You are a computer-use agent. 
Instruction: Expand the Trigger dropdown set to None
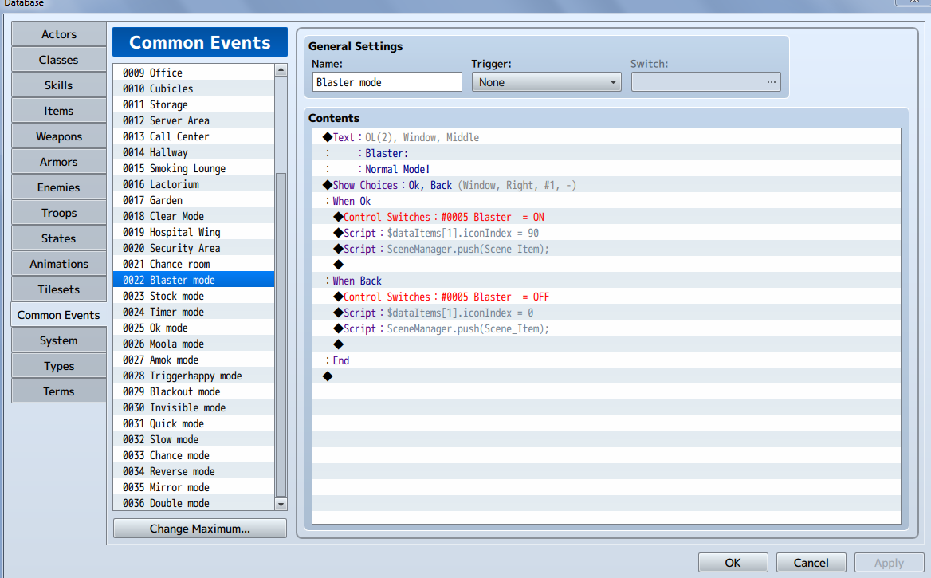coord(546,82)
